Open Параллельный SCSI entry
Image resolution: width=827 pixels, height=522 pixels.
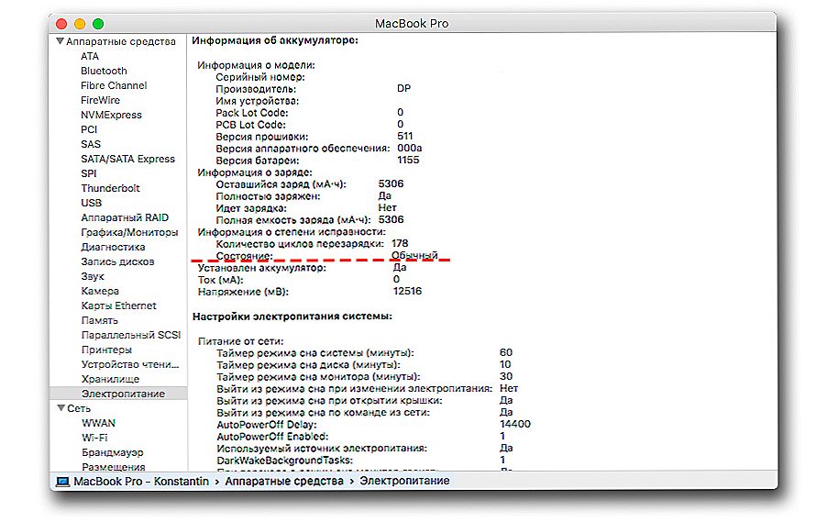pyautogui.click(x=130, y=335)
